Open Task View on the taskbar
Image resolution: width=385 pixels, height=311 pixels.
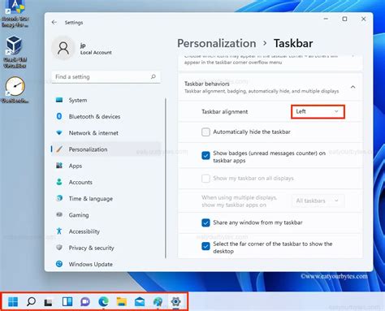click(49, 301)
